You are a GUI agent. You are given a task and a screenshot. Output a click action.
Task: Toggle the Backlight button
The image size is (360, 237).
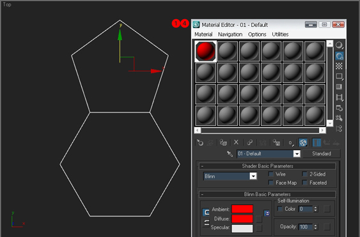point(339,56)
